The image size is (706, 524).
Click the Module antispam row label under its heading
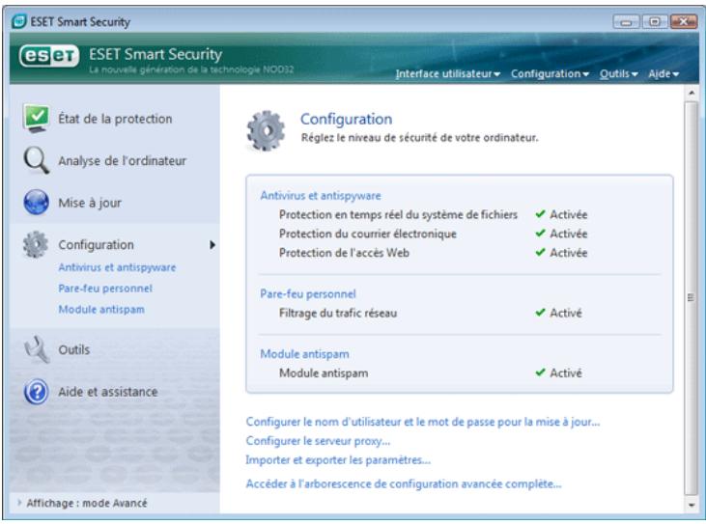[324, 372]
